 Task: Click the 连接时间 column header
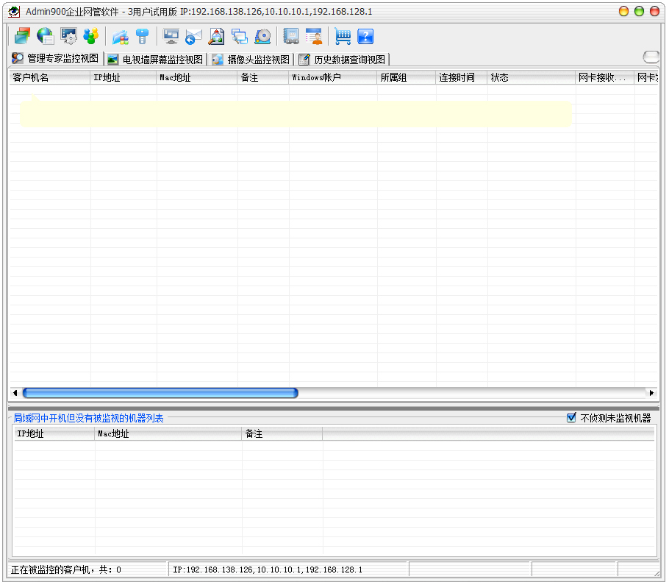click(461, 77)
